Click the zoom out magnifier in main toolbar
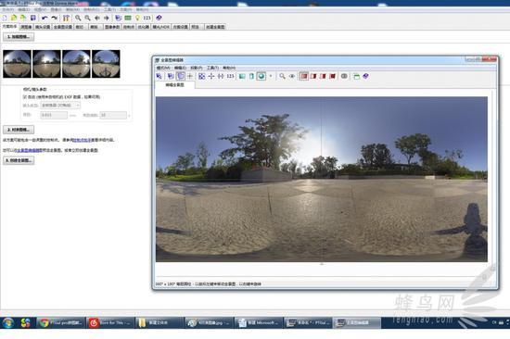 [87, 18]
